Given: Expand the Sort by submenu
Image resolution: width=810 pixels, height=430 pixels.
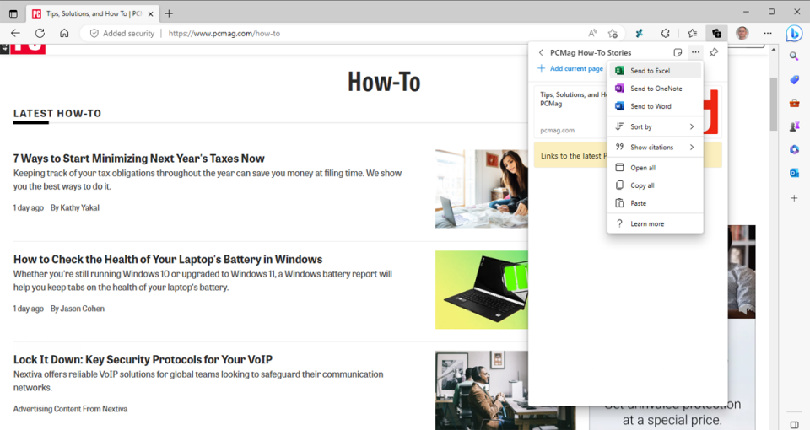Looking at the screenshot, I should click(655, 126).
